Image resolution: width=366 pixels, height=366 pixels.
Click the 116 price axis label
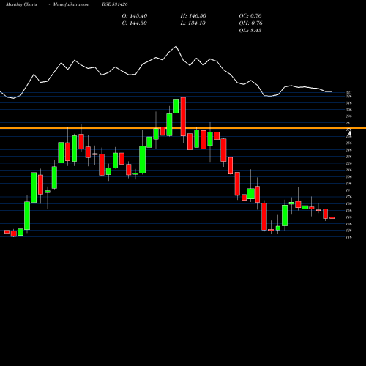pos(348,237)
